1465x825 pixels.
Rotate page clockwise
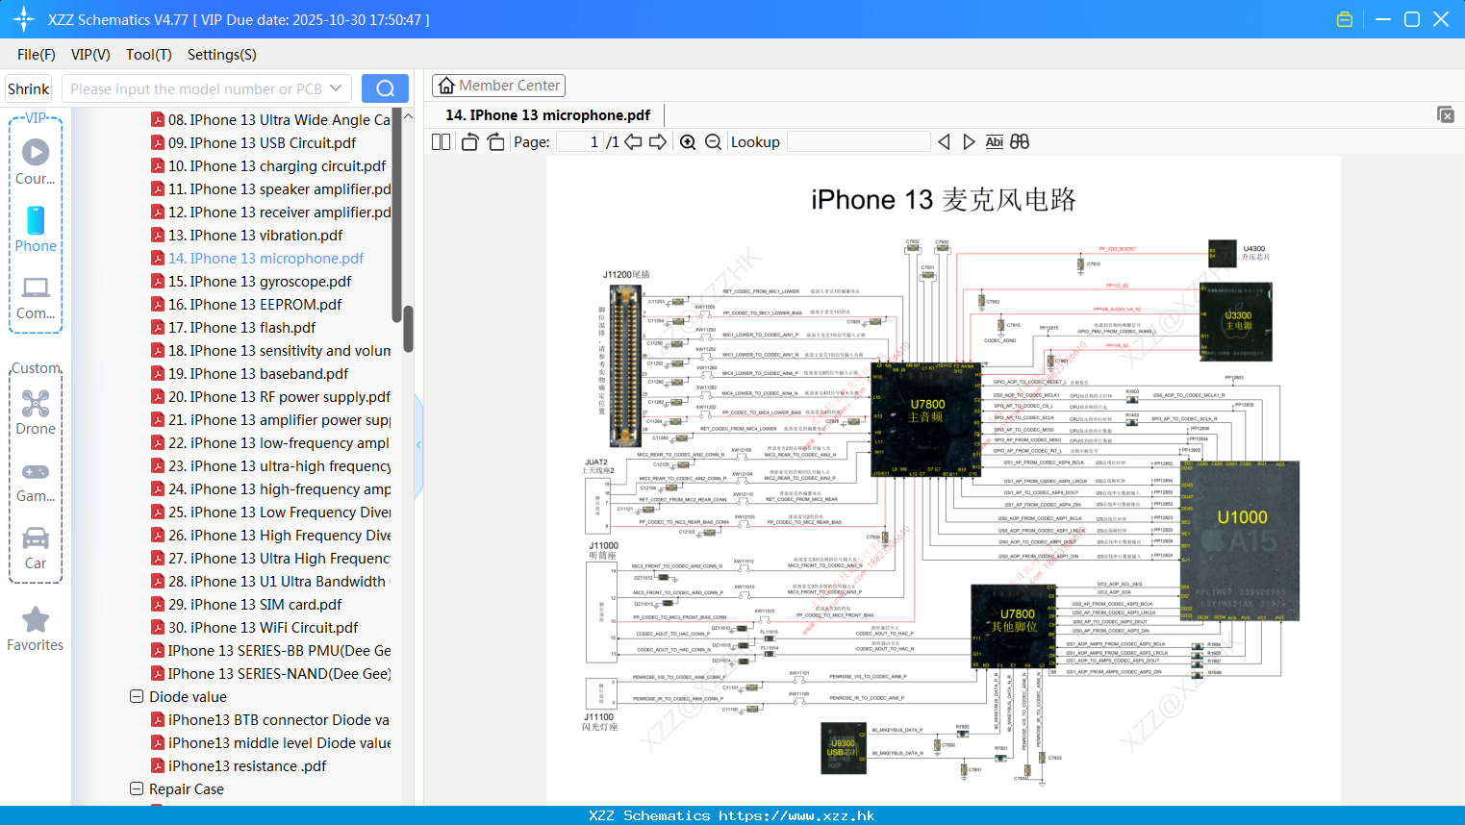click(495, 141)
